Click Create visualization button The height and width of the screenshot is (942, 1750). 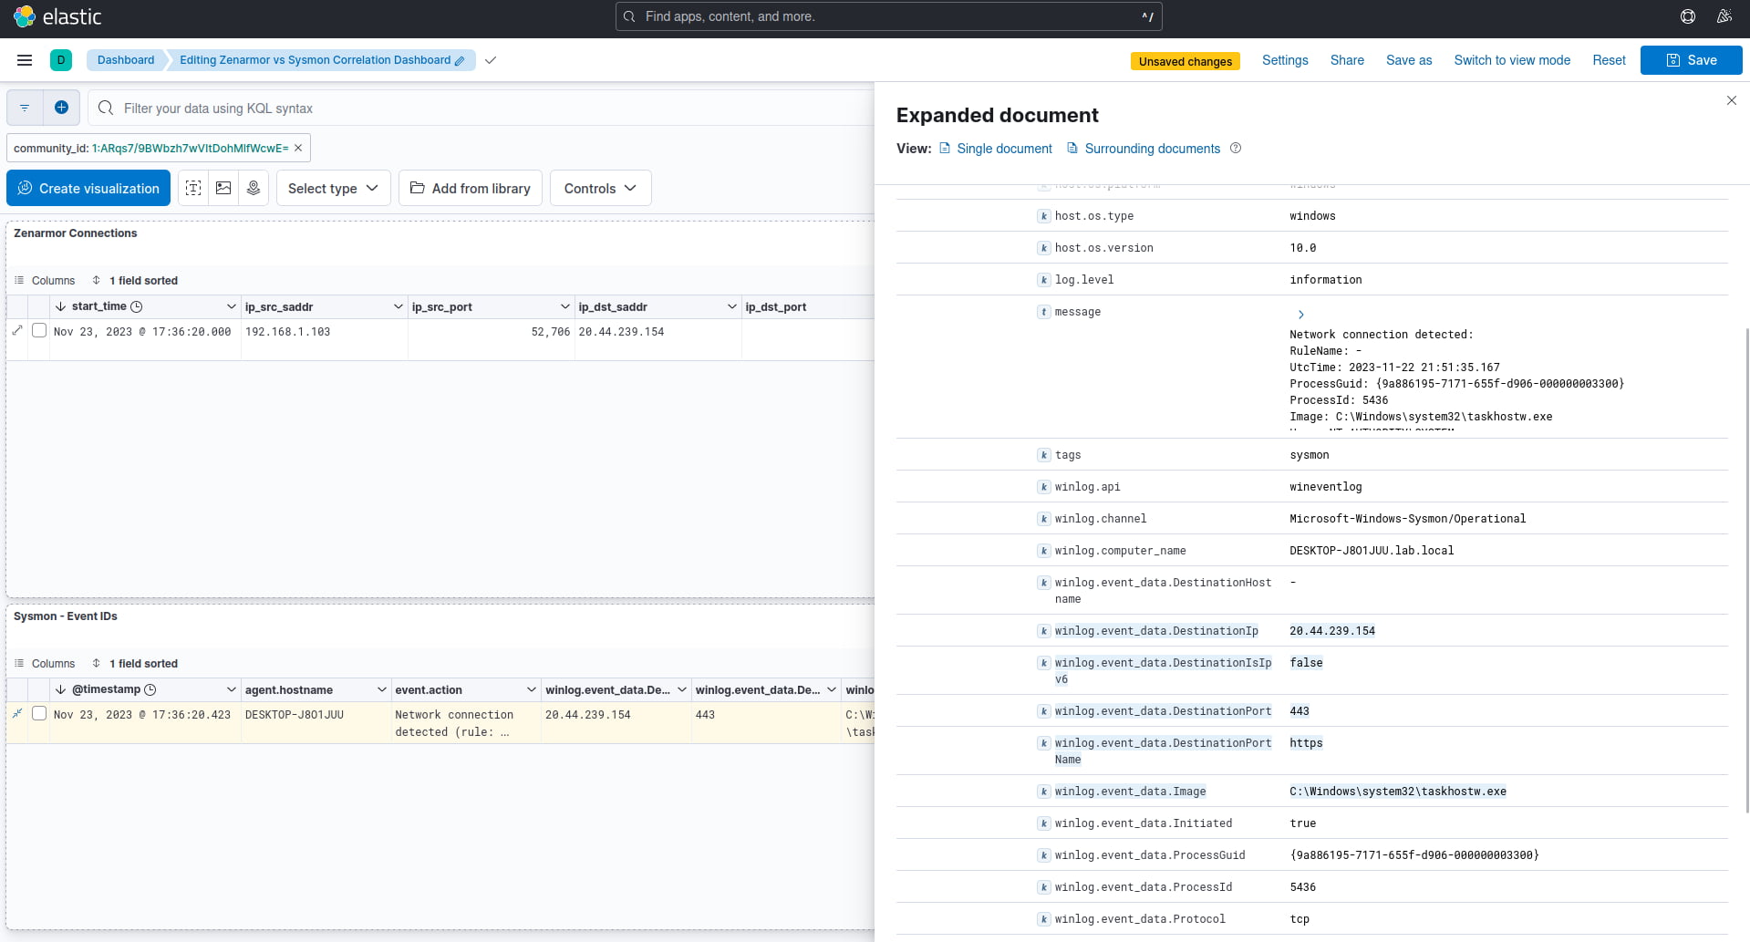tap(88, 188)
